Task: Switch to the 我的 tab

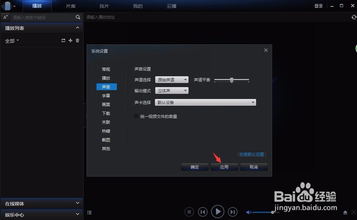Action: [138, 6]
